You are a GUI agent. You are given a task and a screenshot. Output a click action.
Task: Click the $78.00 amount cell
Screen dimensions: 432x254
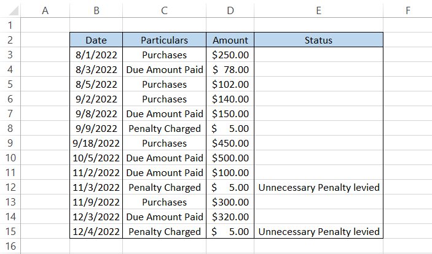pos(230,70)
